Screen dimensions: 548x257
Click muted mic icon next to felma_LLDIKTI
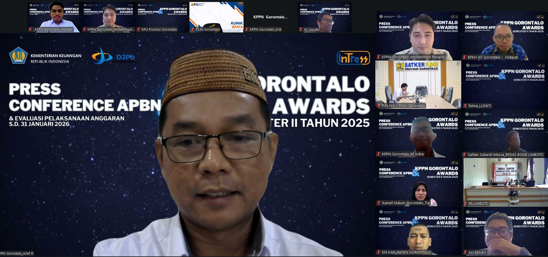click(466, 106)
